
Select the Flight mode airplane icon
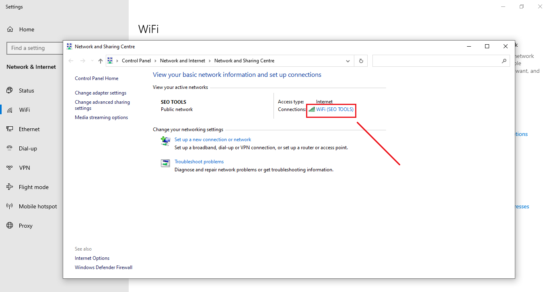click(10, 187)
